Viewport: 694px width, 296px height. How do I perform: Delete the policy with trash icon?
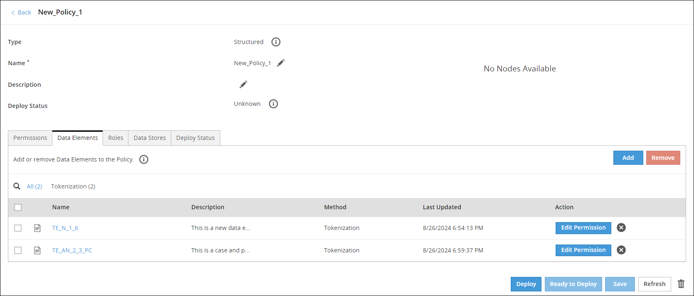(x=681, y=284)
